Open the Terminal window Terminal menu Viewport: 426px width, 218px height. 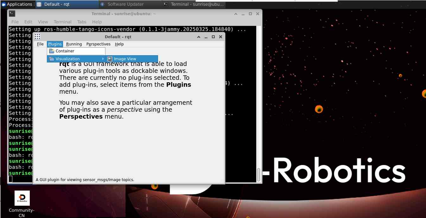[x=62, y=22]
